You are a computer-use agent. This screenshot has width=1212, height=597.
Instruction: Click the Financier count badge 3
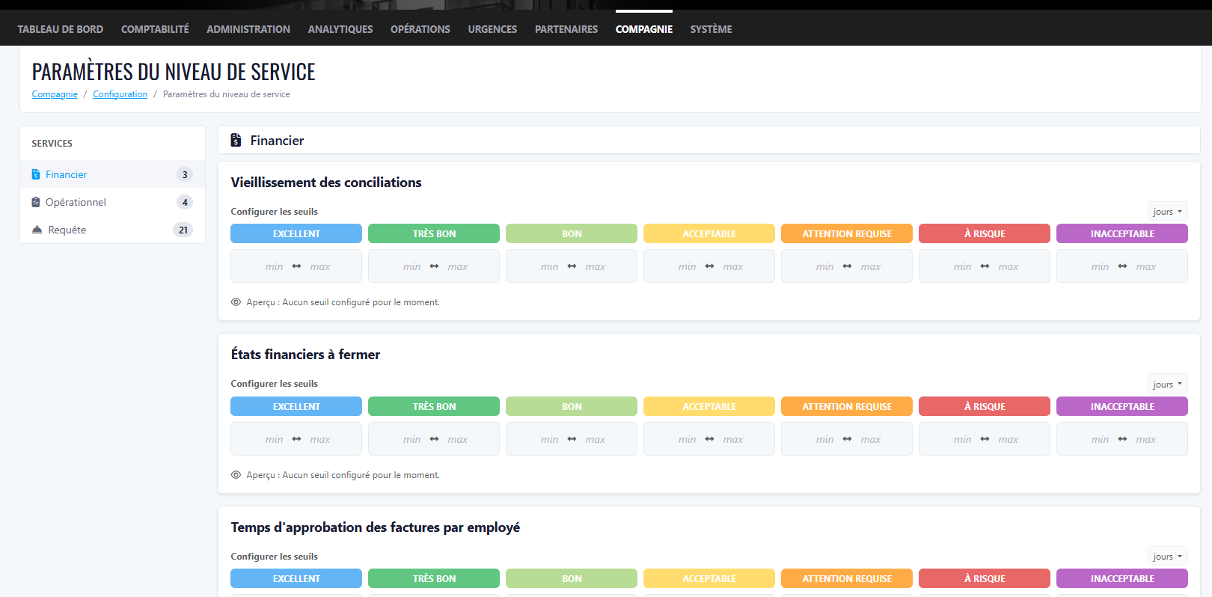185,174
